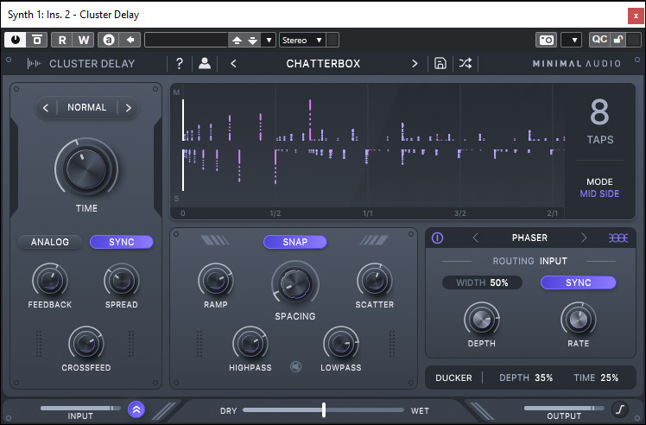Click the TIME knob
The image size is (646, 425).
[x=86, y=168]
